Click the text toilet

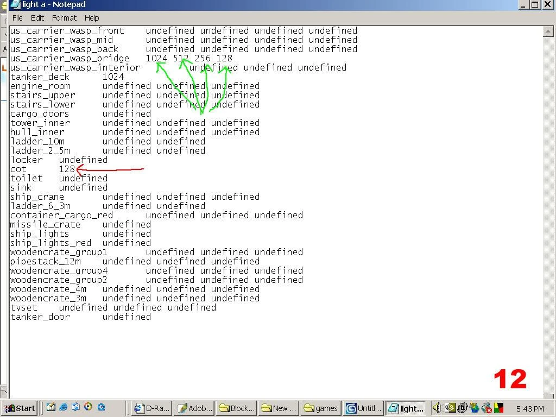point(26,178)
